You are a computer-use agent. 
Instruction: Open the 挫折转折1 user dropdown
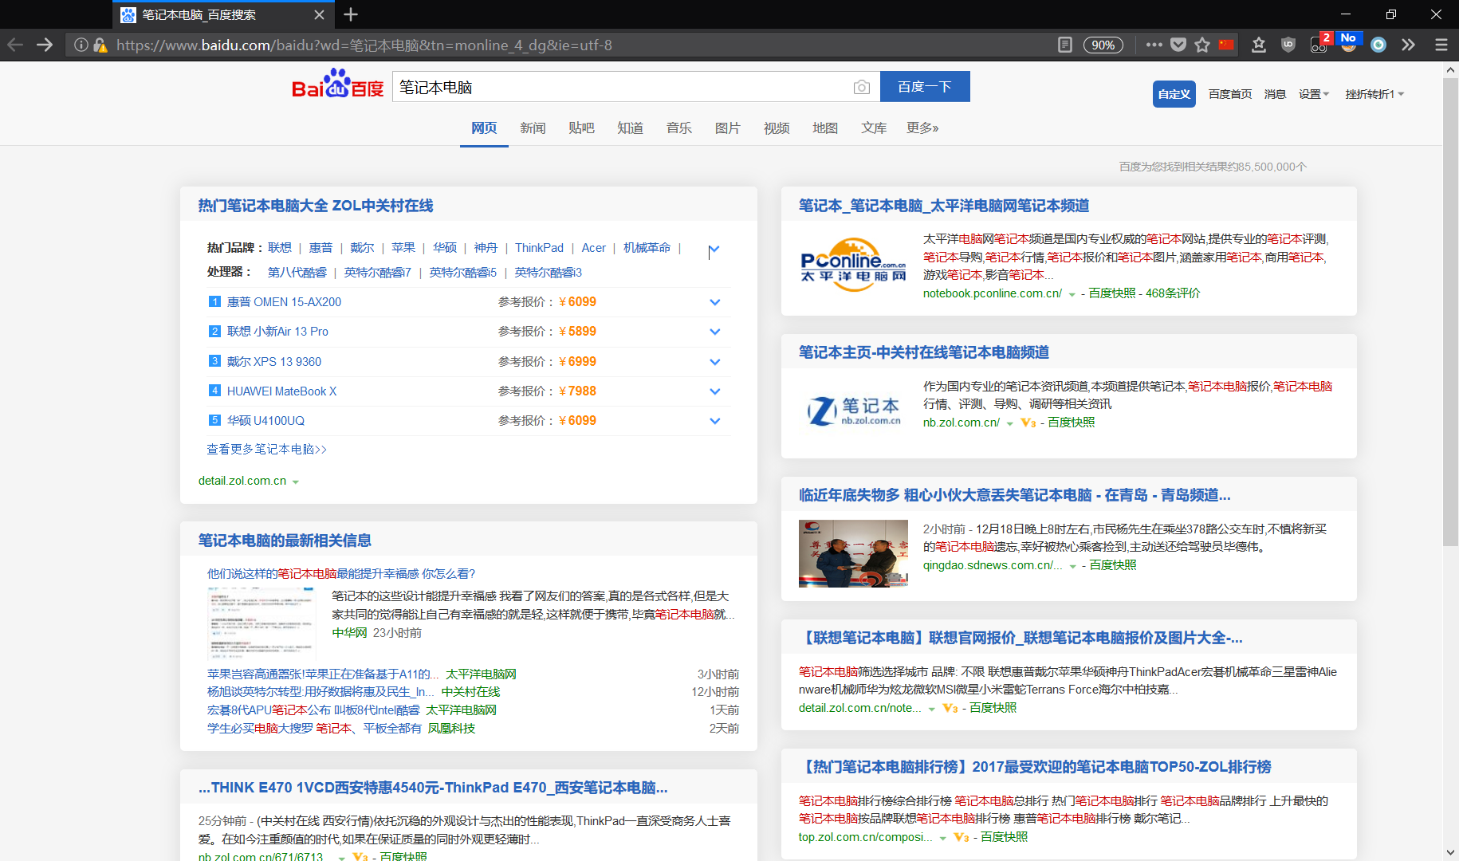1374,94
